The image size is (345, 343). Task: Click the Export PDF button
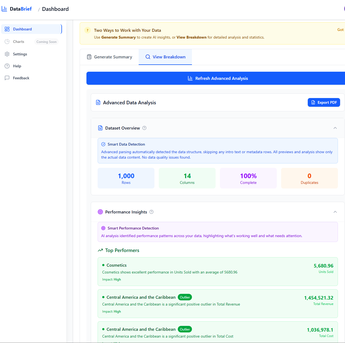coord(324,102)
